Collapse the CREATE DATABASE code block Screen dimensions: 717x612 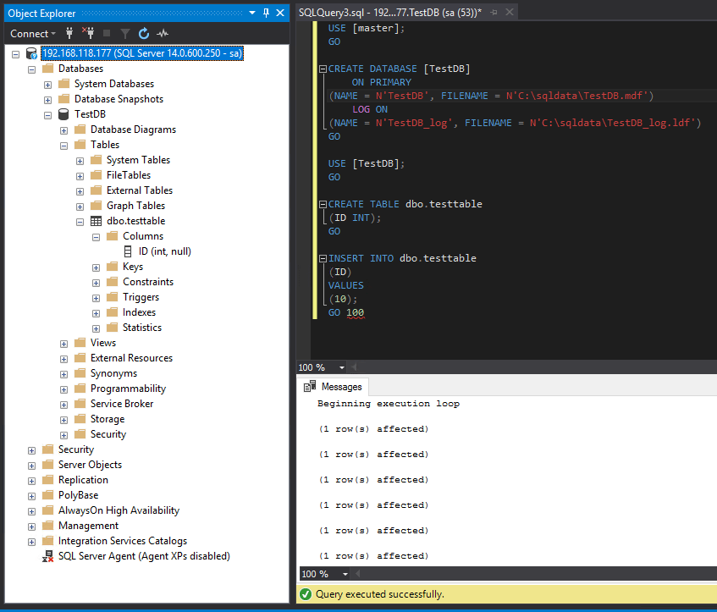[x=322, y=69]
